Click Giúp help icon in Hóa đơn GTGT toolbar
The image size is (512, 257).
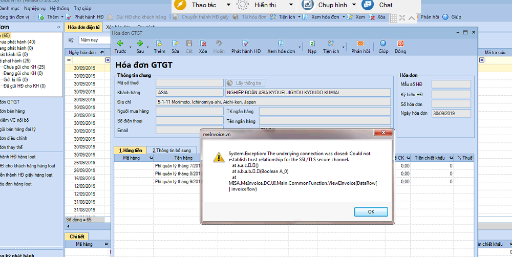coord(383,47)
